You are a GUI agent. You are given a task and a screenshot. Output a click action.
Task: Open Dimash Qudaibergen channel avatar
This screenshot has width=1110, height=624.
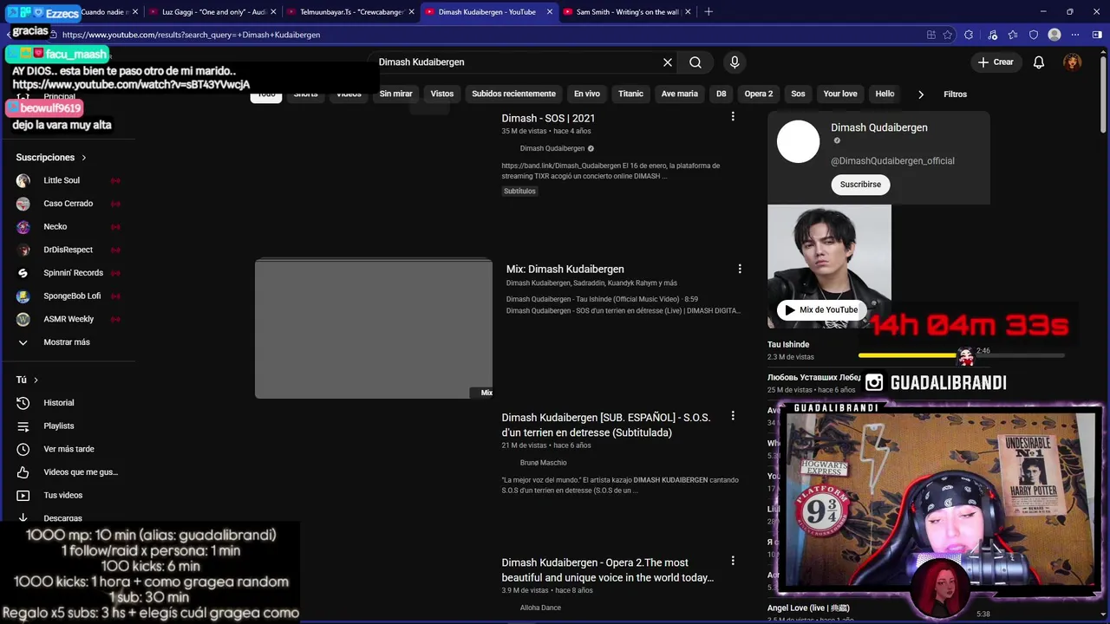tap(798, 141)
